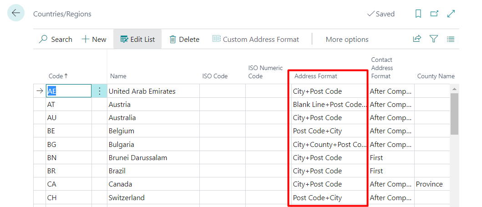The height and width of the screenshot is (207, 482).
Task: Click the bookmark icon
Action: 418,14
